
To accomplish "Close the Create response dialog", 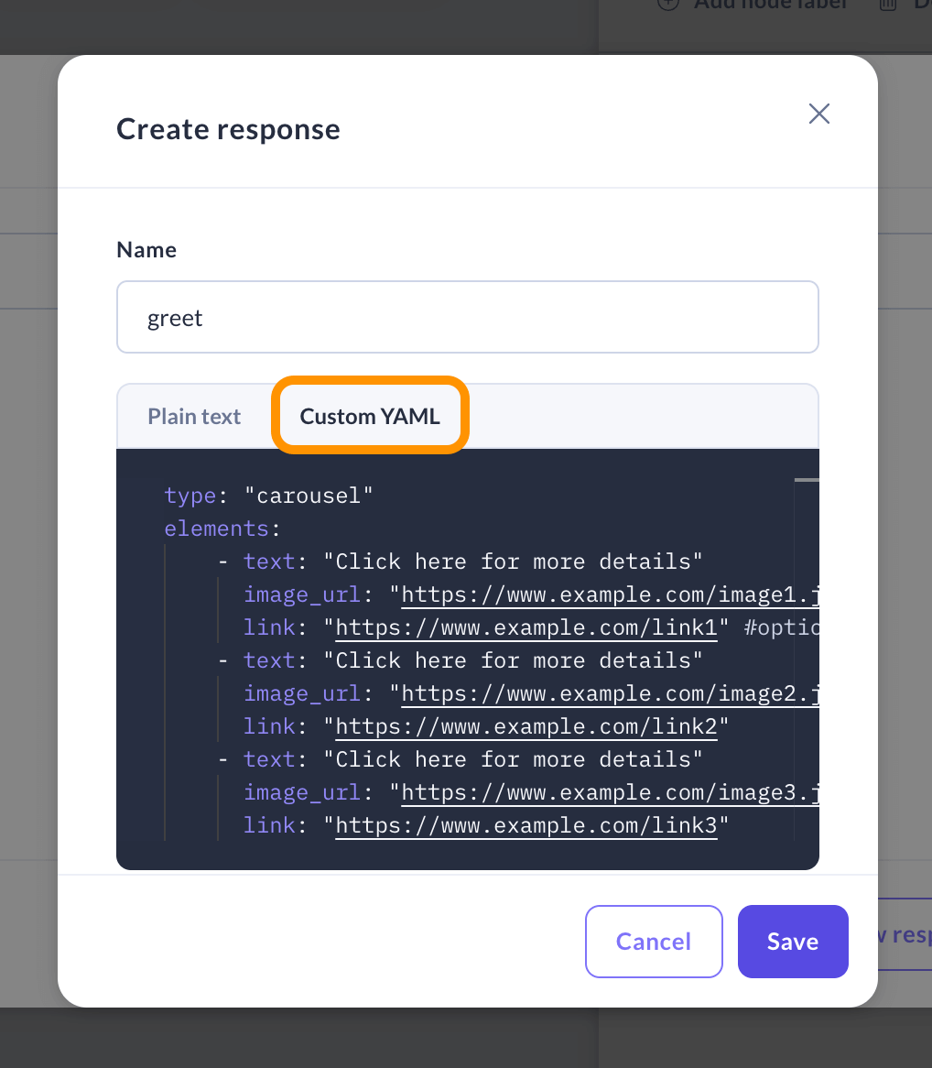I will pyautogui.click(x=818, y=114).
